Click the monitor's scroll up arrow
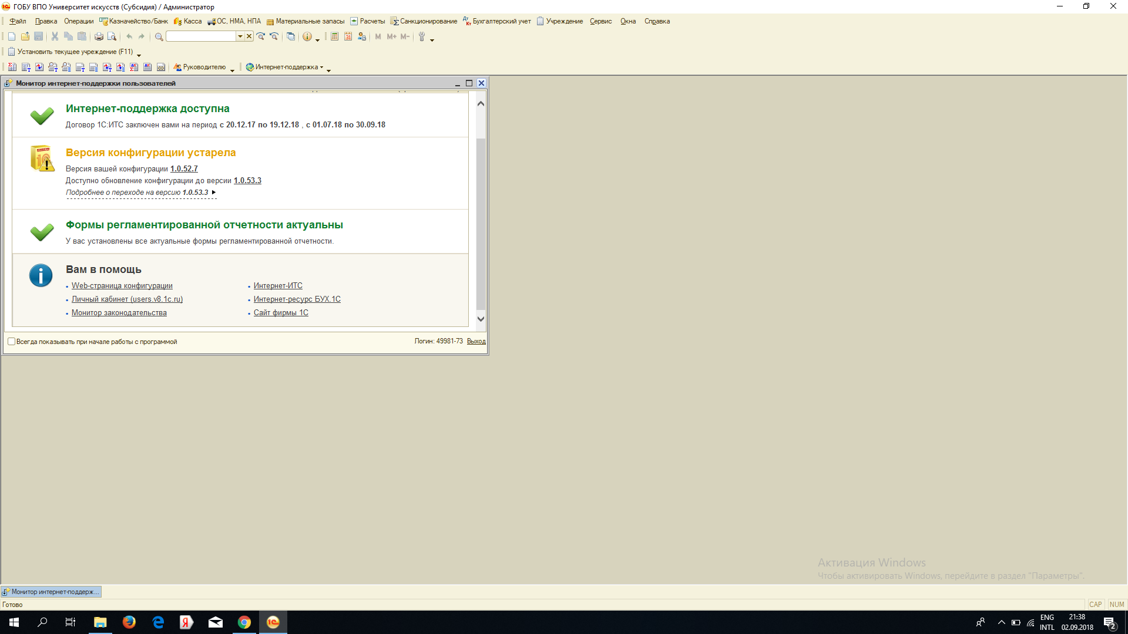The image size is (1128, 634). coord(481,103)
